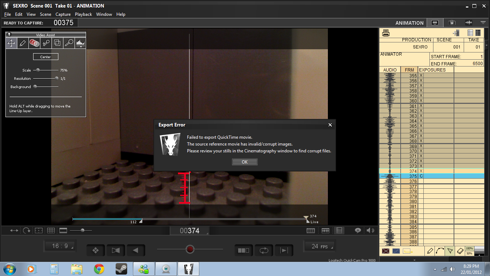Viewport: 490px width, 276px height.
Task: Mute the audio speaker
Action: 370,230
